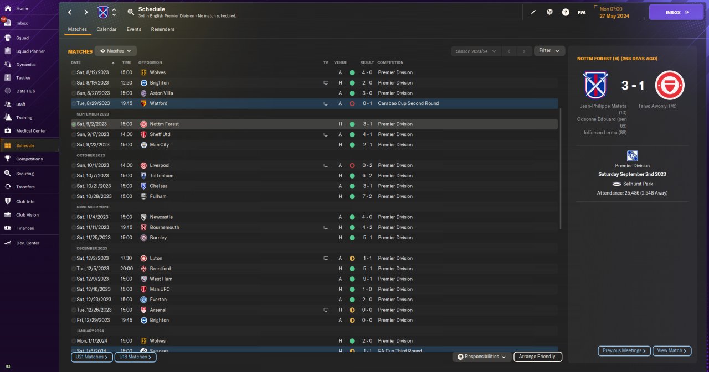Open U18 Matches link

click(136, 357)
